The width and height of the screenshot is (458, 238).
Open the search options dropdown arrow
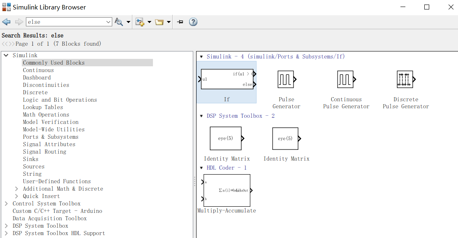(128, 21)
